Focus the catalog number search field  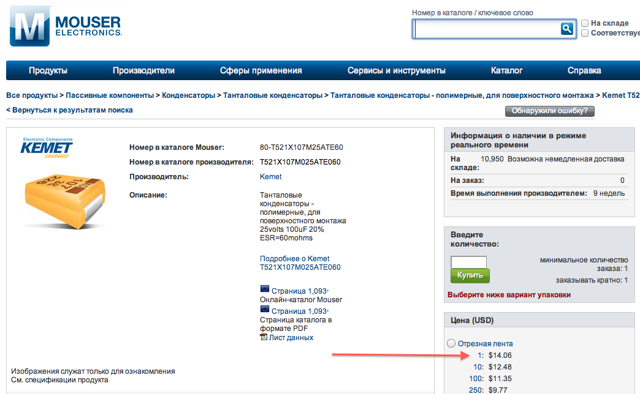[x=487, y=29]
